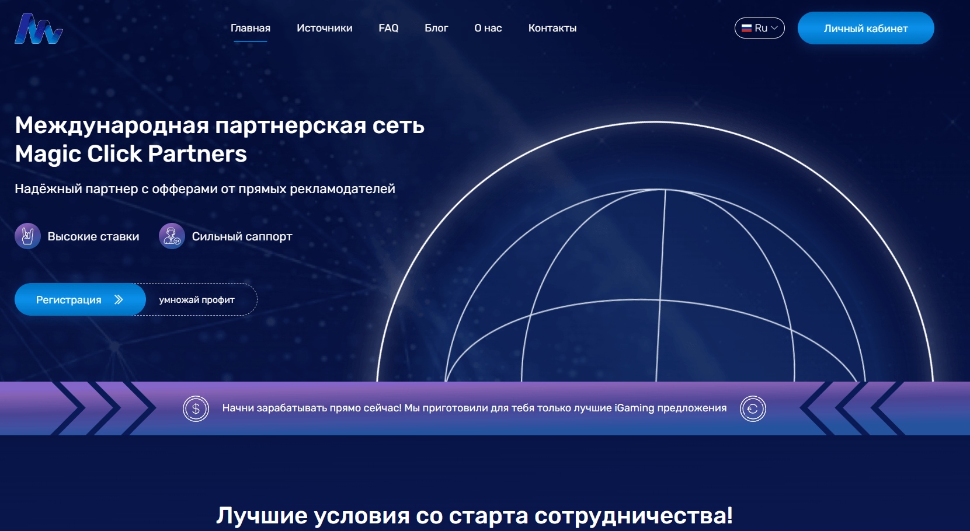Click the умножай профит label
This screenshot has width=970, height=531.
click(x=197, y=299)
